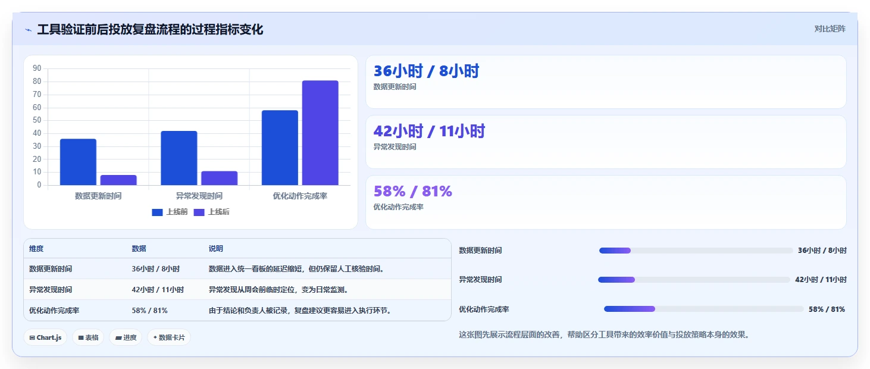Click table cell 36小时 / 8小时
Image resolution: width=870 pixels, height=369 pixels.
(x=155, y=269)
